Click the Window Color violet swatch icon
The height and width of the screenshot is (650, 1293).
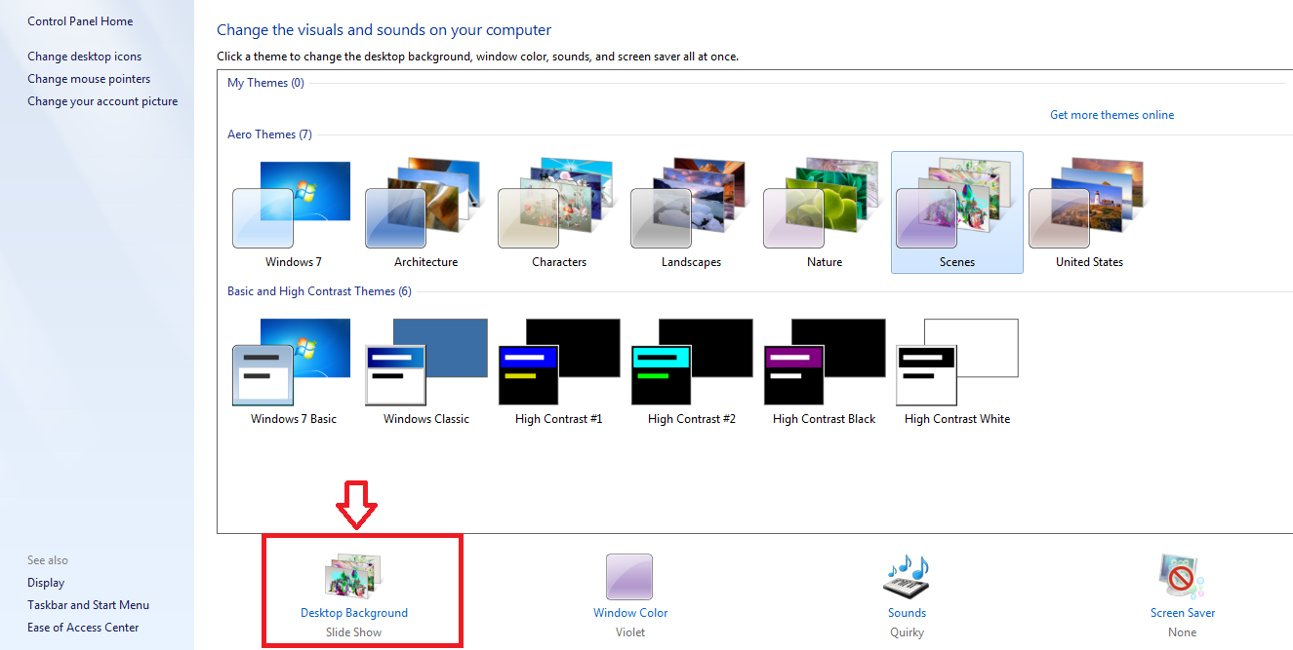pyautogui.click(x=629, y=576)
